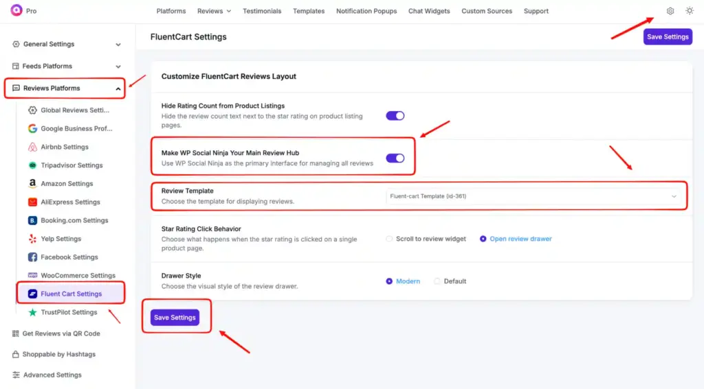Select Default drawer style radio
Viewport: 704px width, 389px height.
pyautogui.click(x=437, y=281)
